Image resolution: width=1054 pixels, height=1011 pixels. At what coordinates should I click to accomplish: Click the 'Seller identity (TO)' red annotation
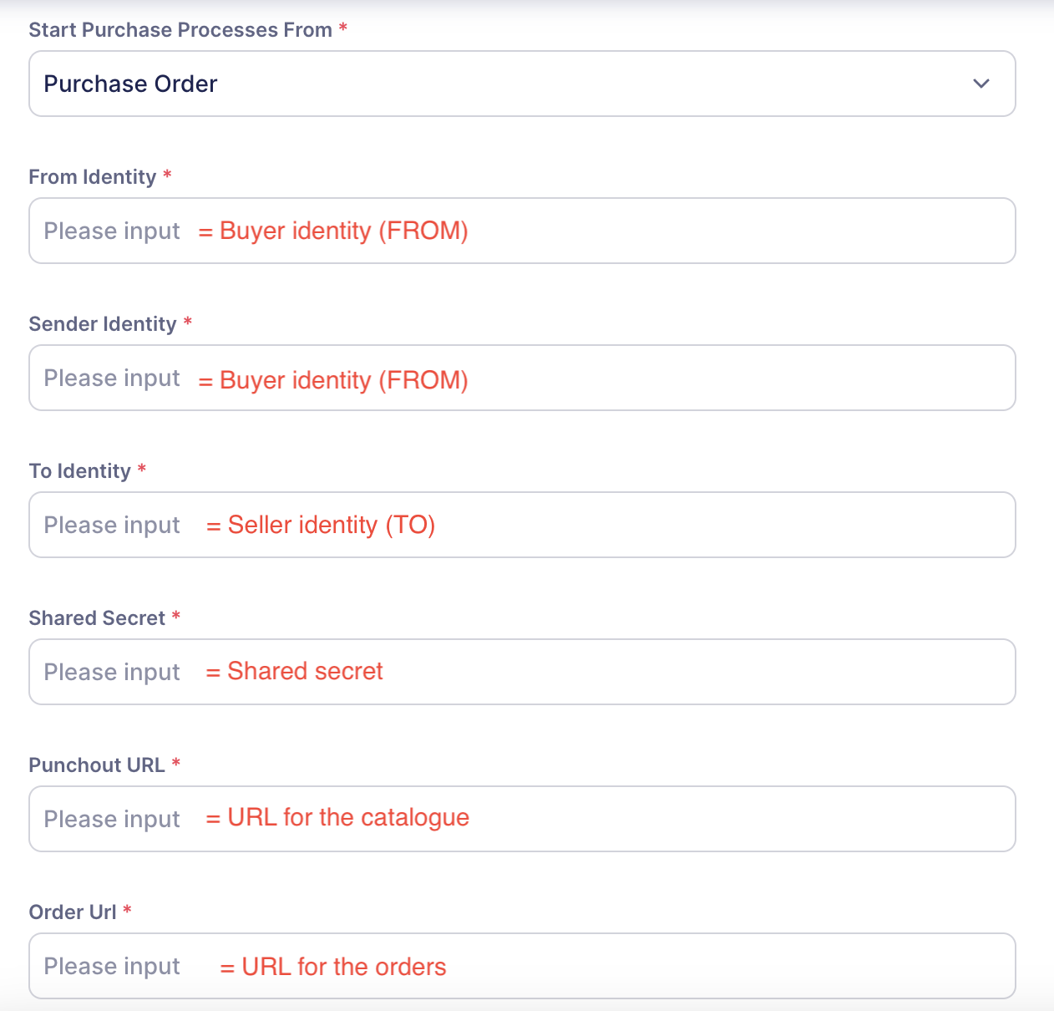coord(331,525)
